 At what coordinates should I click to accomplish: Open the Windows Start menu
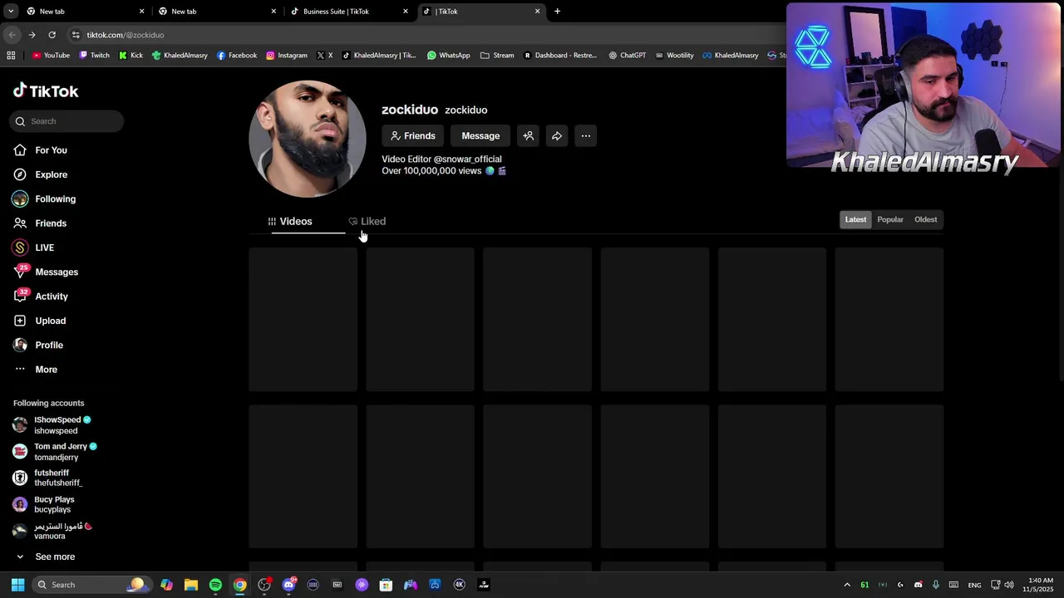click(x=17, y=585)
